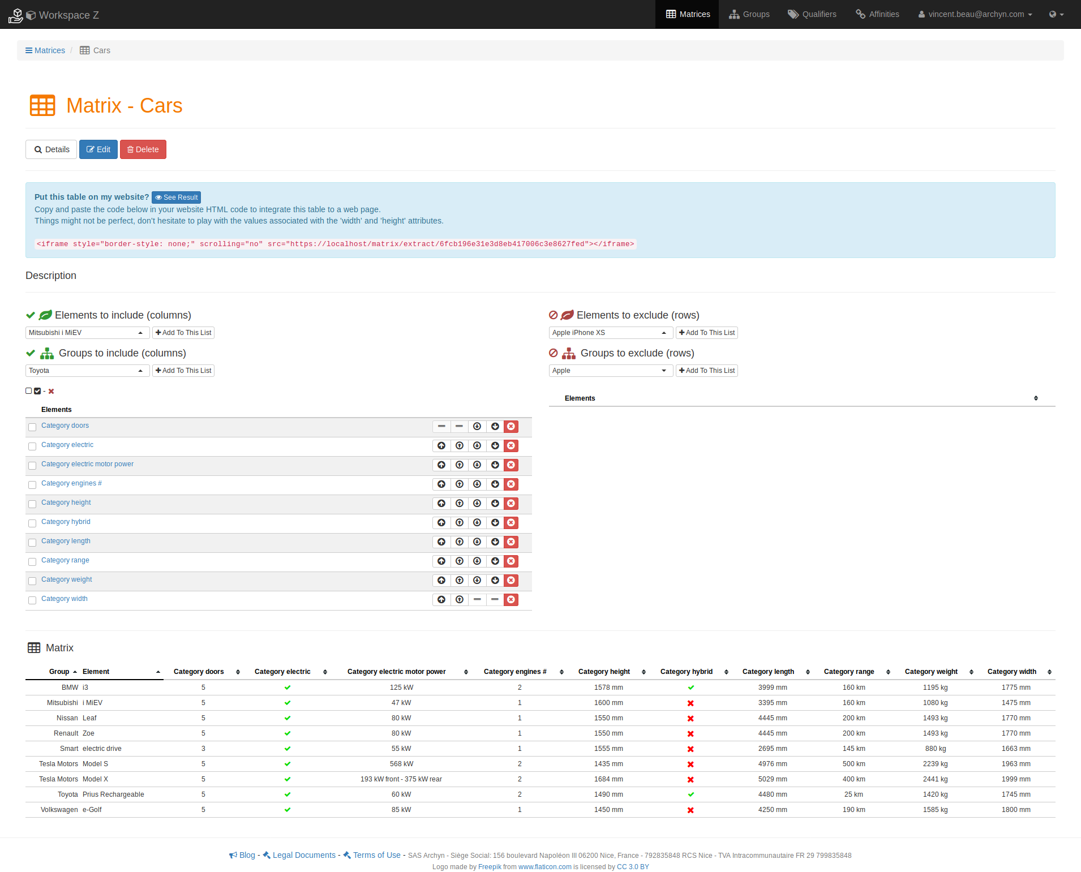The image size is (1081, 872).
Task: Click filled down-arrow icon for Category electric
Action: (x=495, y=446)
